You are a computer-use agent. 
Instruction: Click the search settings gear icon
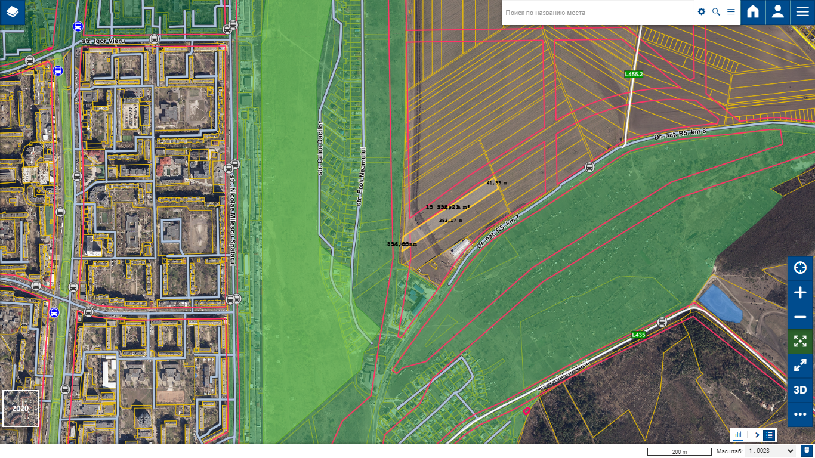702,12
